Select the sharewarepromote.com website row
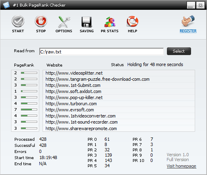Screen dimensions: 207x175 pos(119,128)
